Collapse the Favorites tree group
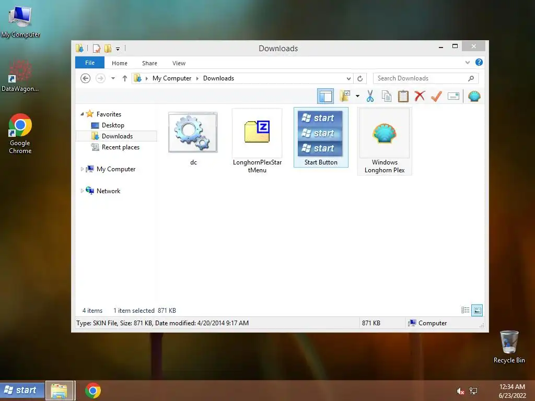 pyautogui.click(x=82, y=114)
